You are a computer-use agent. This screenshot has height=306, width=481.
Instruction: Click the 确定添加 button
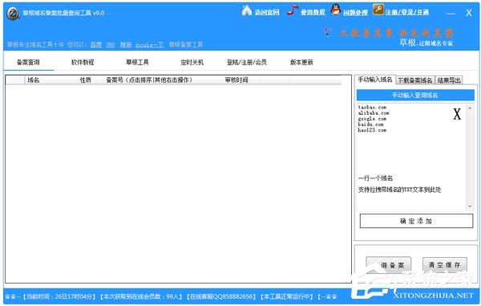pyautogui.click(x=416, y=221)
